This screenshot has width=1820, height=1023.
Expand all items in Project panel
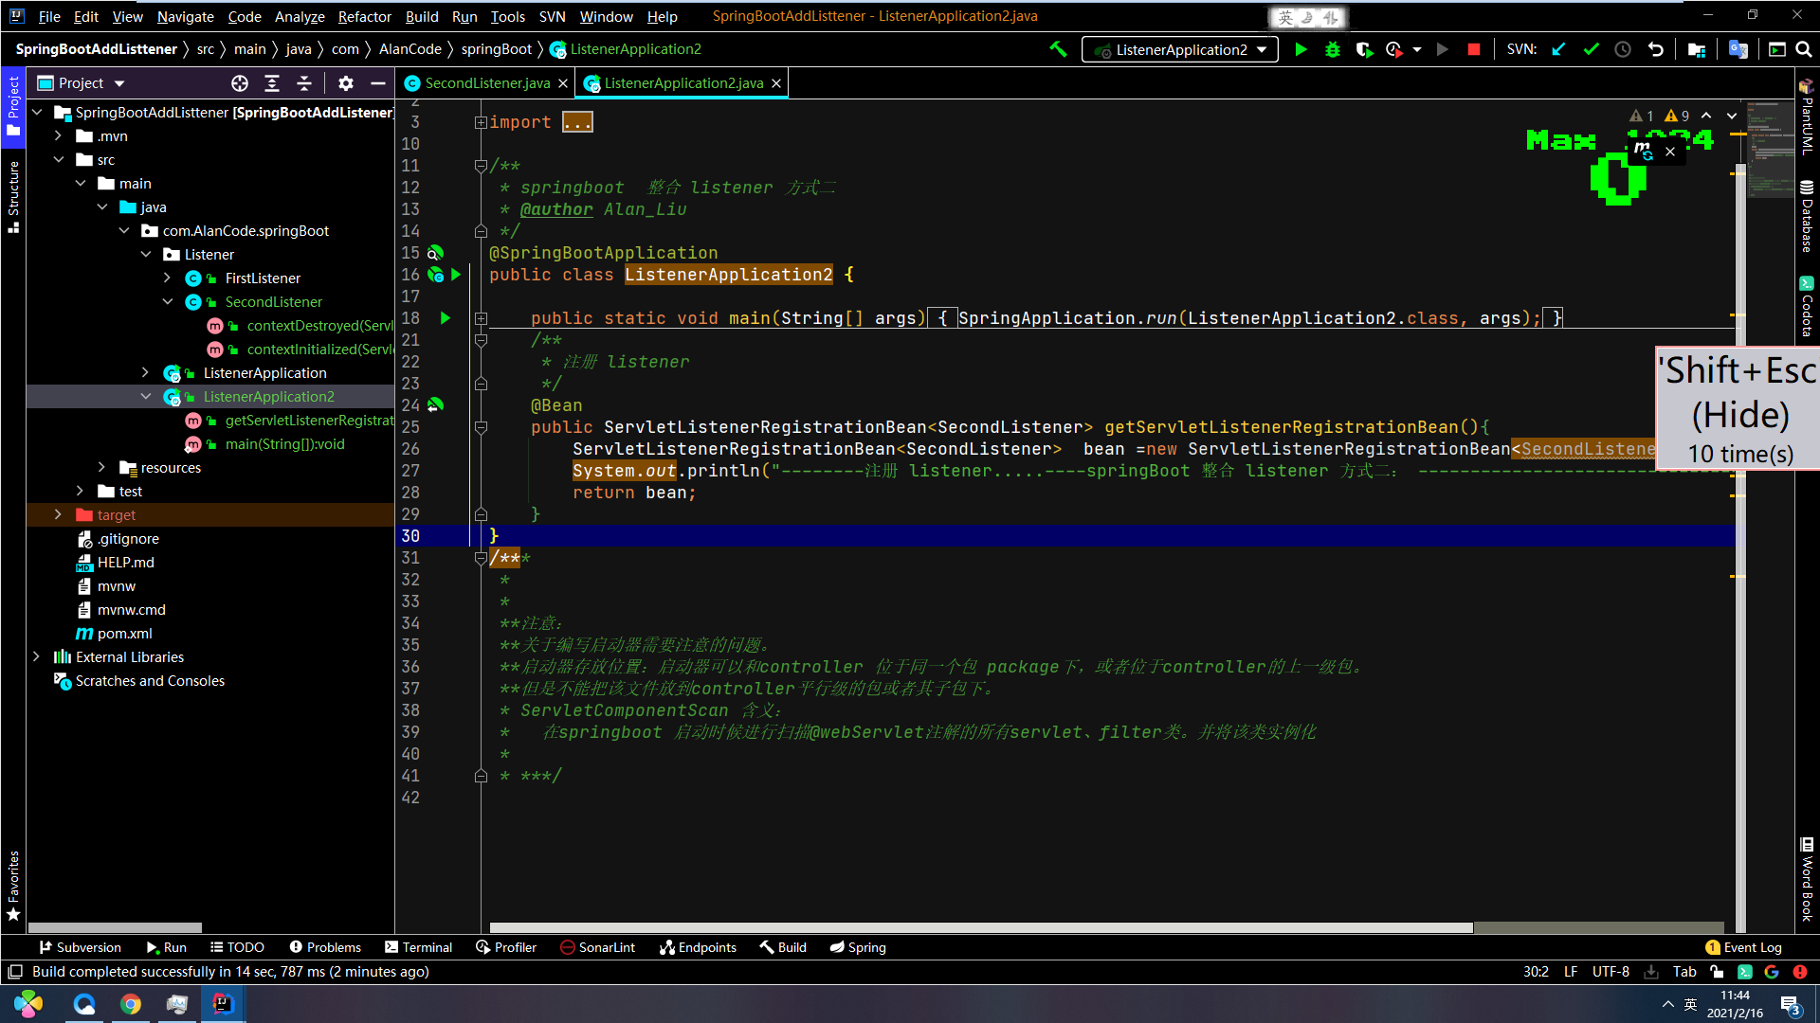pos(272,83)
